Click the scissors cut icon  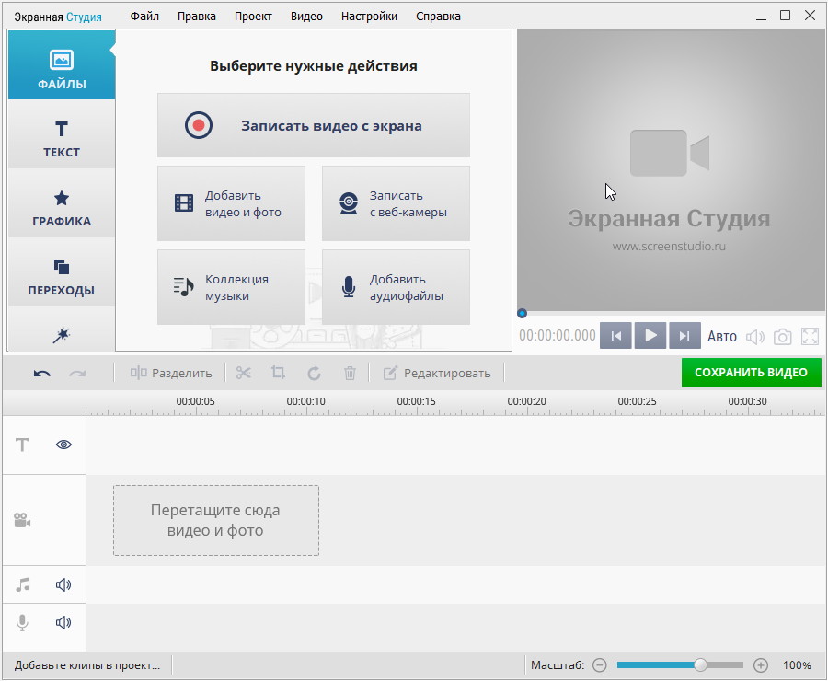click(244, 373)
